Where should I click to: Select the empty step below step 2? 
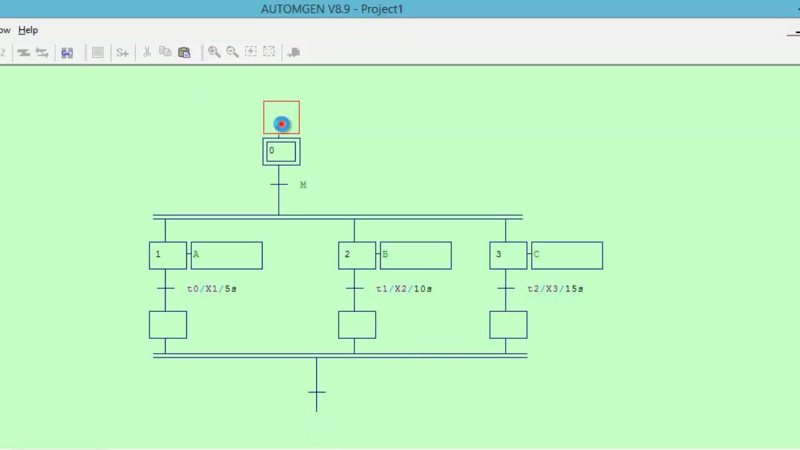357,325
